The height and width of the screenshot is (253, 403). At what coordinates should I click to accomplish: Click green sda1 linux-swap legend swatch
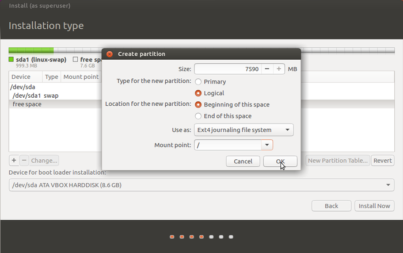pyautogui.click(x=11, y=60)
